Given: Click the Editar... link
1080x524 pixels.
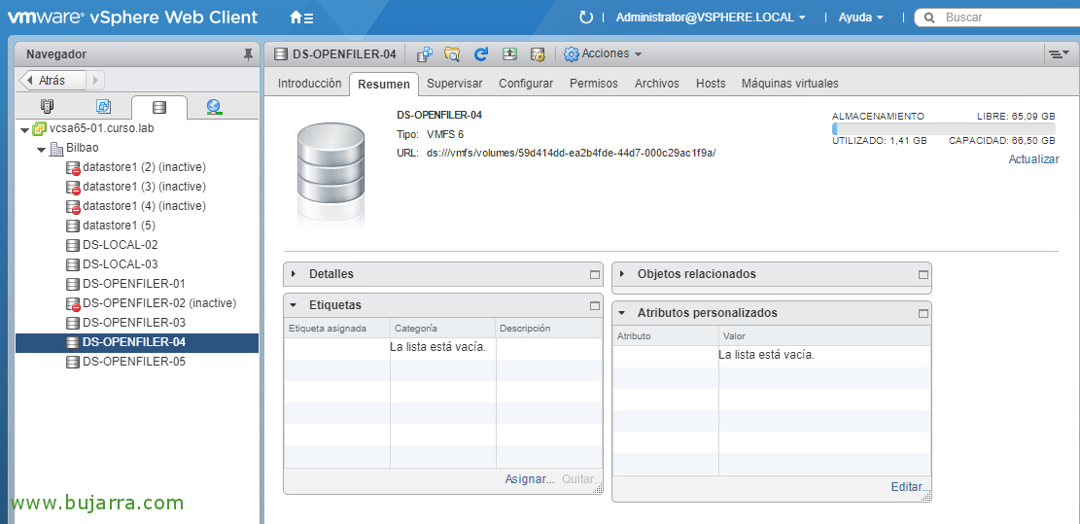Looking at the screenshot, I should (909, 487).
